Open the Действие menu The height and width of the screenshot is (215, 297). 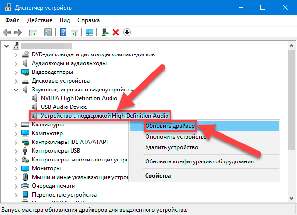(x=39, y=20)
